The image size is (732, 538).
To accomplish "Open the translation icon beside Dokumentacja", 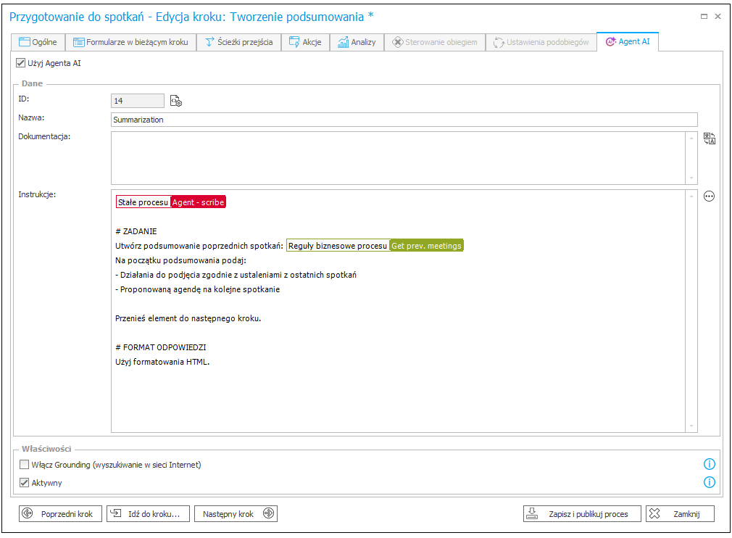I will coord(709,139).
